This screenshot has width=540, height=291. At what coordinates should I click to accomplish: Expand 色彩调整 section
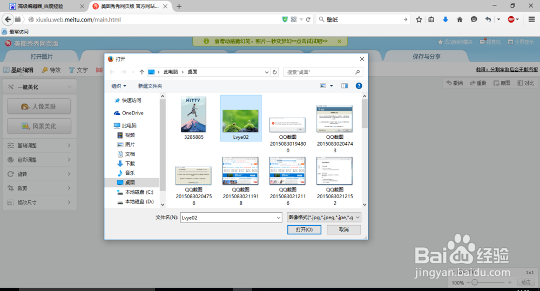pos(39,160)
